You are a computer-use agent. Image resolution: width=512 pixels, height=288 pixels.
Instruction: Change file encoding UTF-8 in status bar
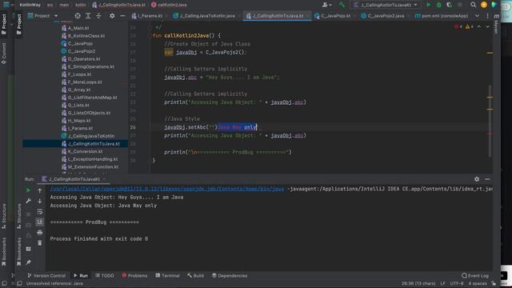tap(457, 283)
